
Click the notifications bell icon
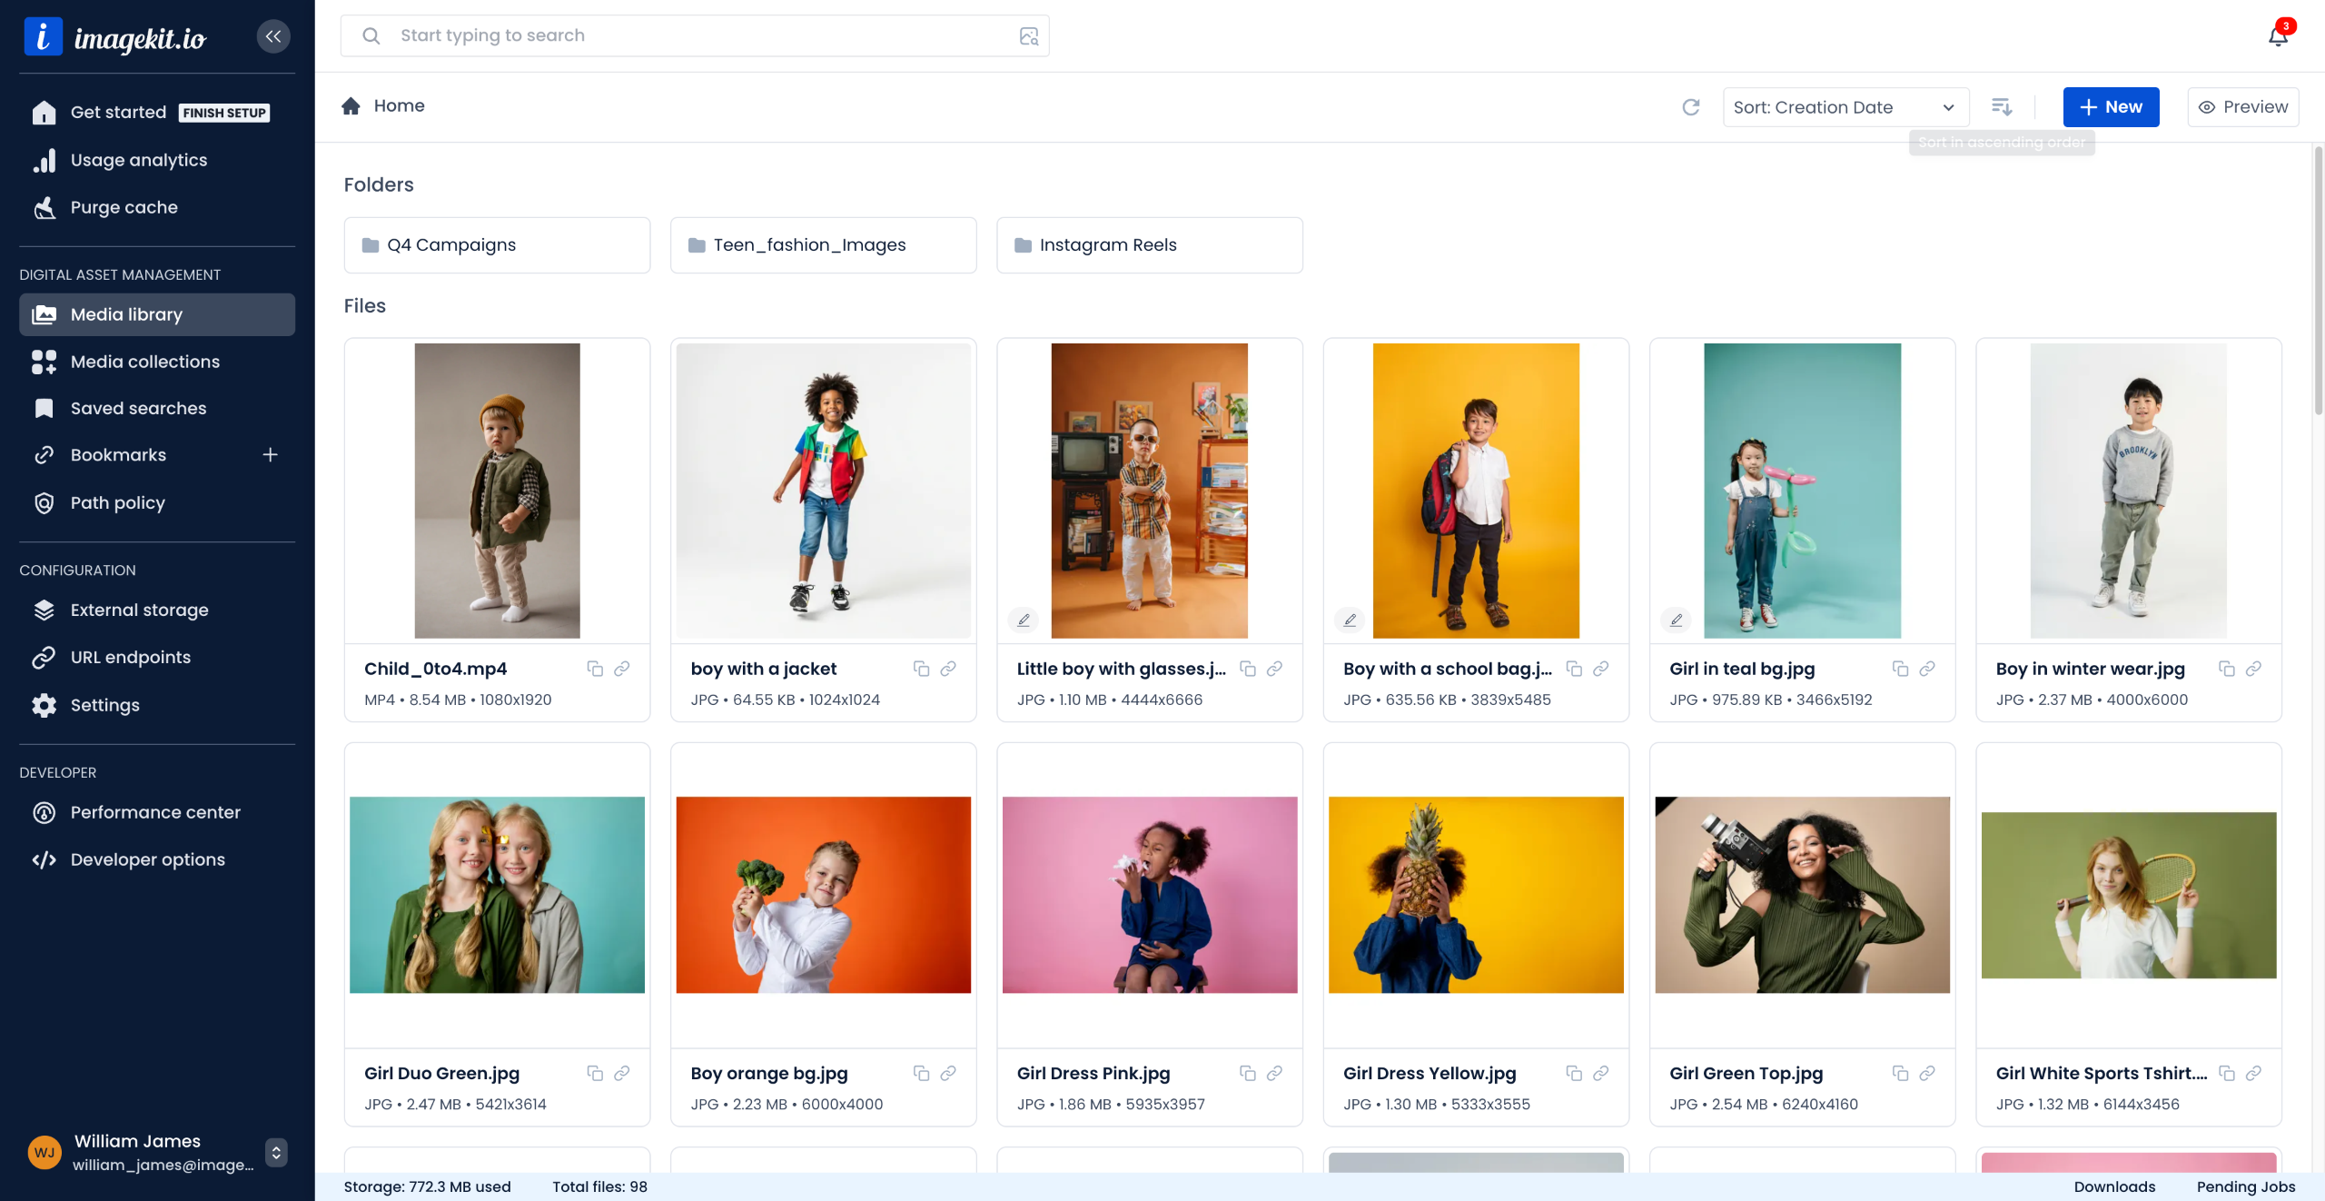[x=2278, y=36]
